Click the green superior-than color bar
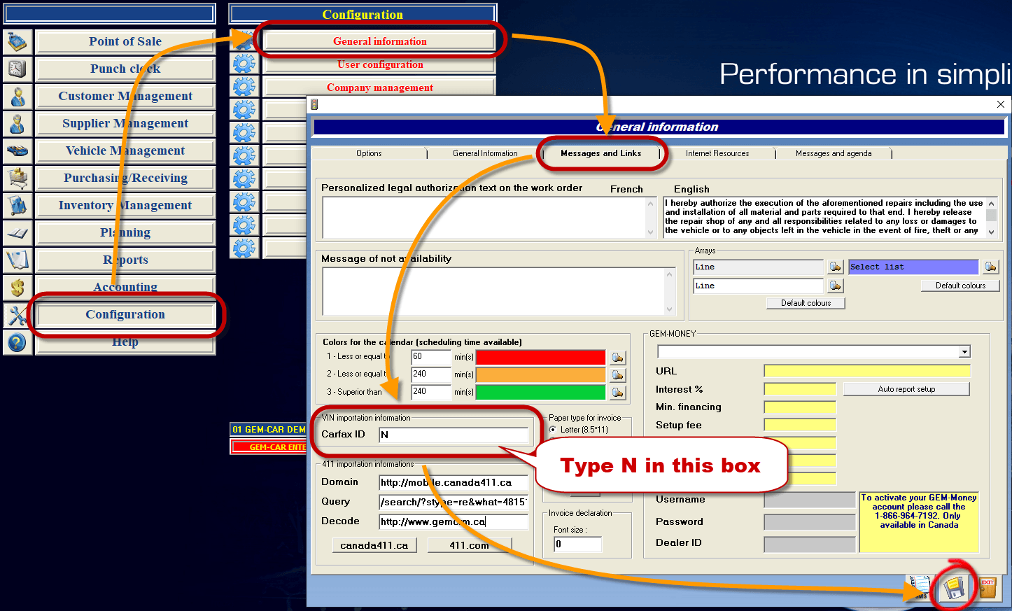 (540, 393)
